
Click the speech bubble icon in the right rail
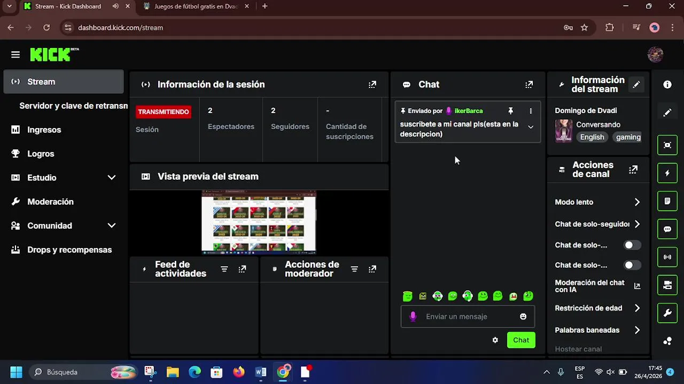click(667, 229)
